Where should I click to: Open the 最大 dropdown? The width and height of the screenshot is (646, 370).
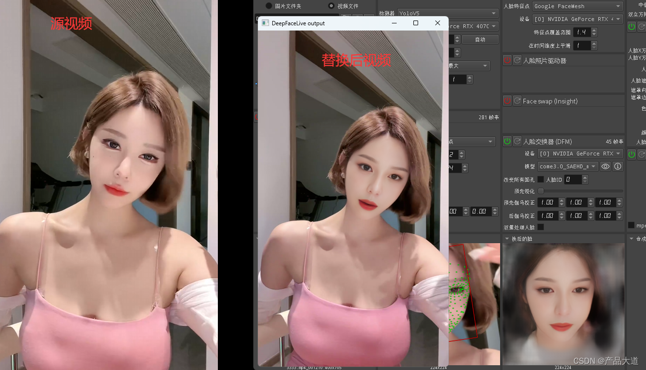[468, 66]
